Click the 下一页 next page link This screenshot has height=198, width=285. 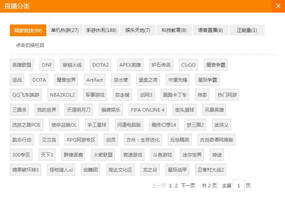point(188,185)
